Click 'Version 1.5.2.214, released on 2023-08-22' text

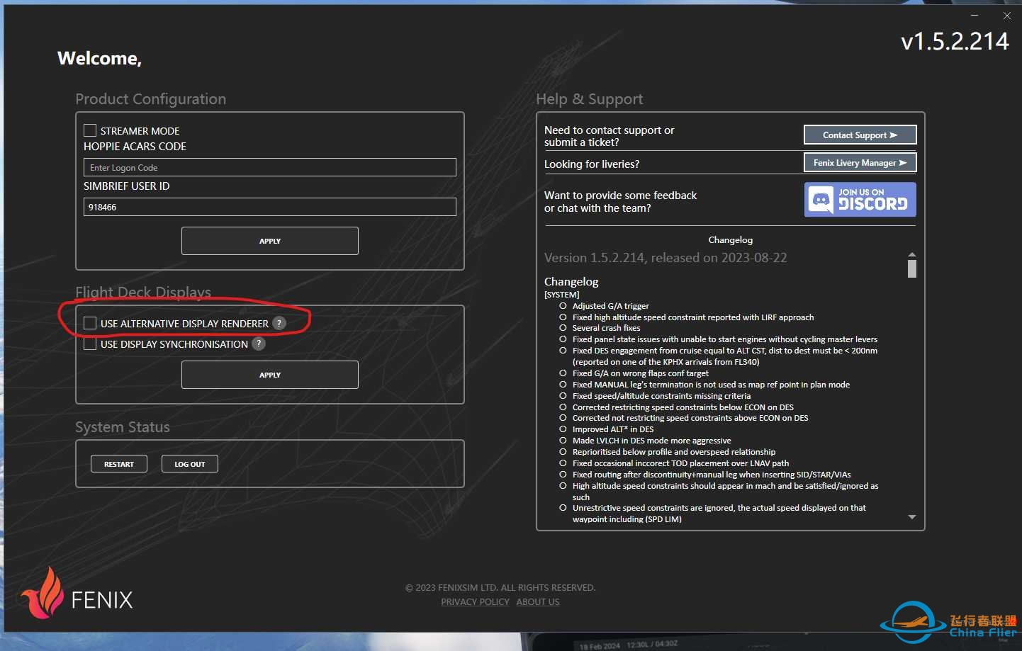coord(666,258)
